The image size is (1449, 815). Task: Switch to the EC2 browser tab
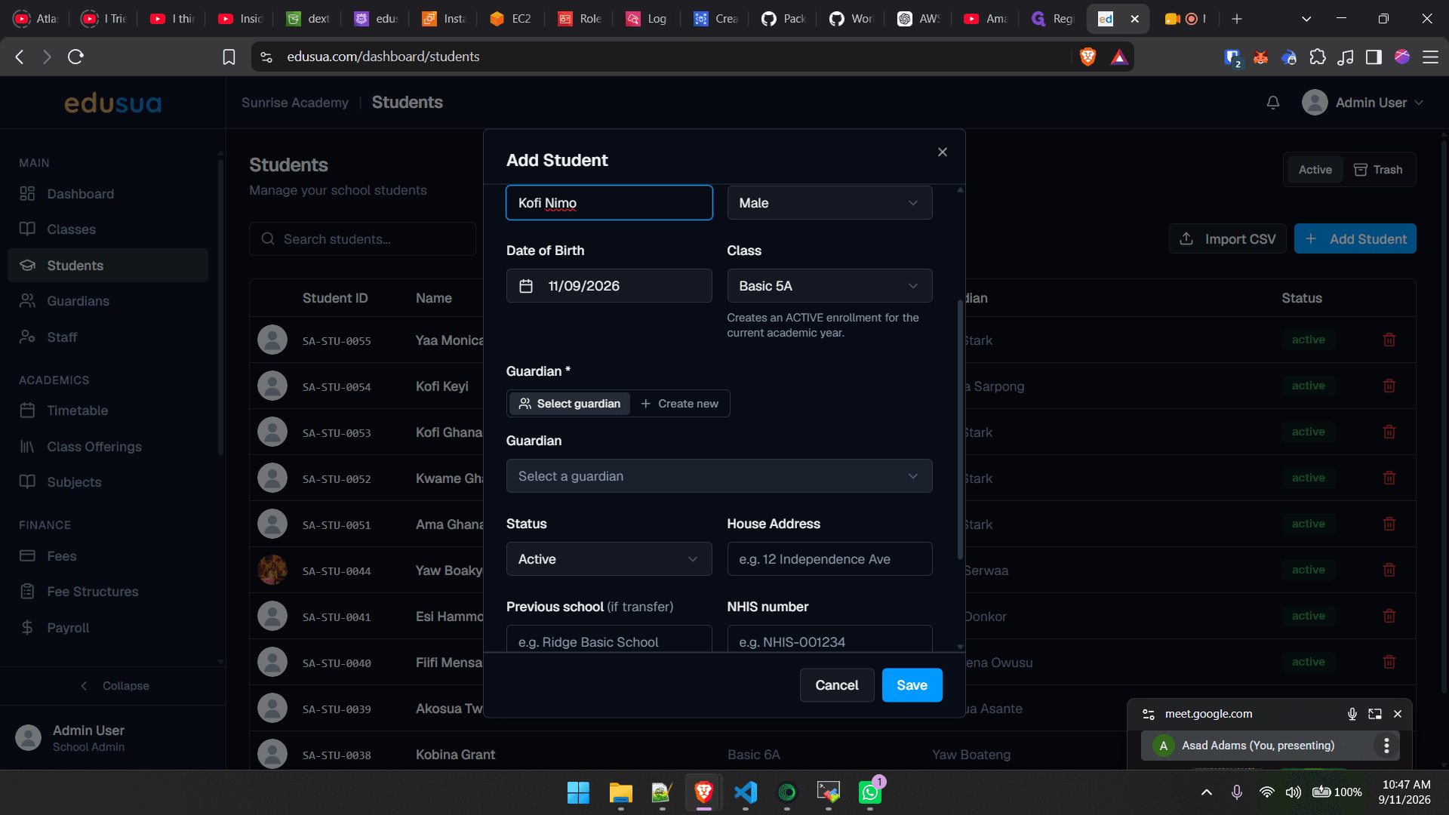tap(511, 19)
